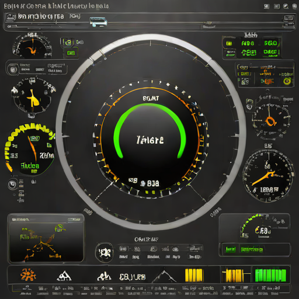Click the round knob icon in the upper left panel
The height and width of the screenshot is (299, 299).
pos(13,69)
